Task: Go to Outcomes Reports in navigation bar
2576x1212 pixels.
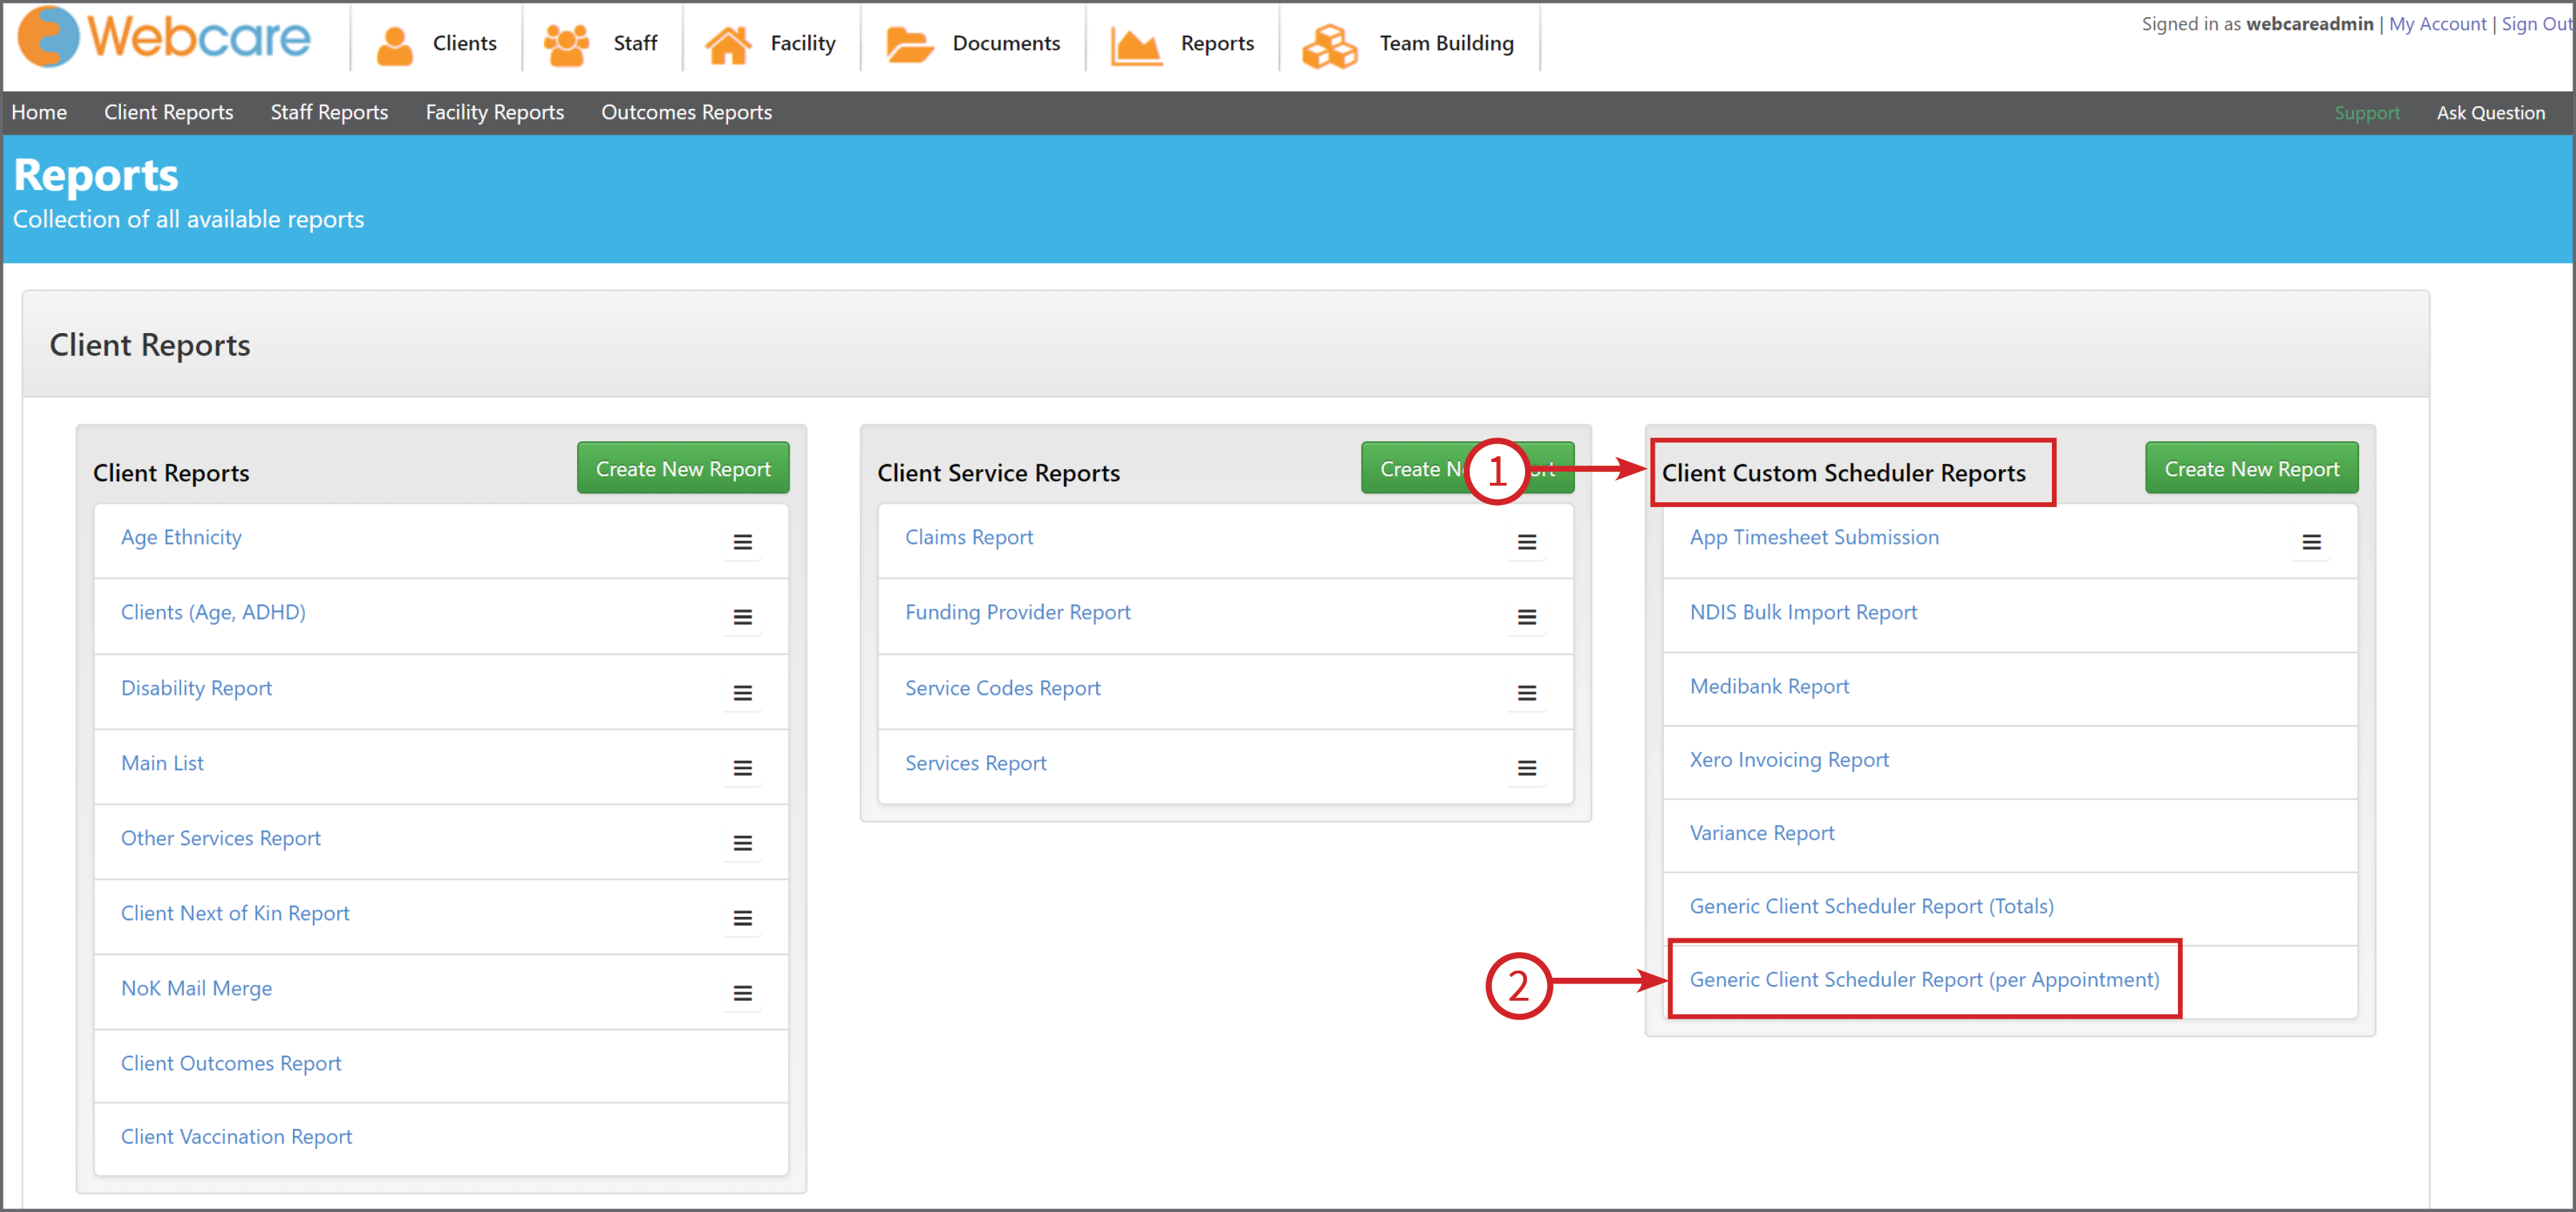Action: [686, 112]
